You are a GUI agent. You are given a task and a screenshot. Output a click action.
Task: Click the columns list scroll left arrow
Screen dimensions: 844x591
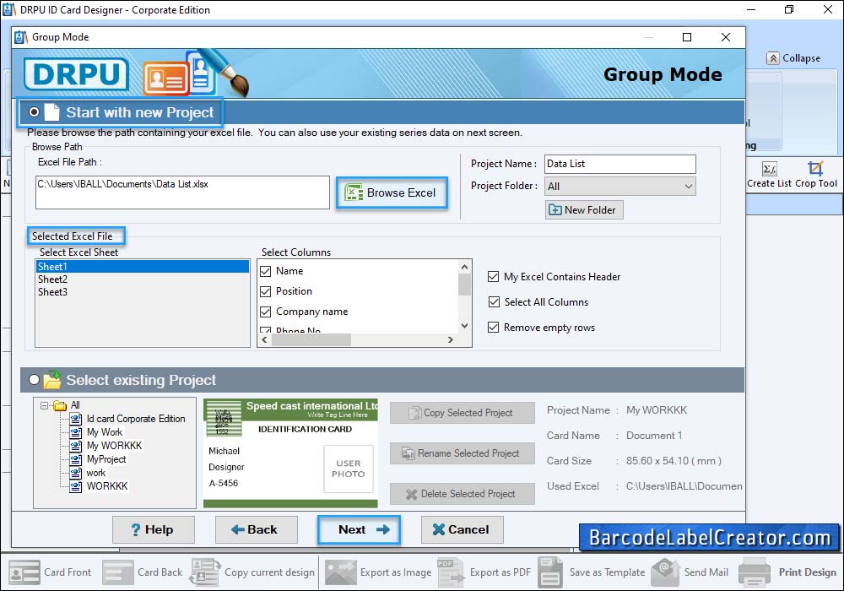pyautogui.click(x=264, y=339)
